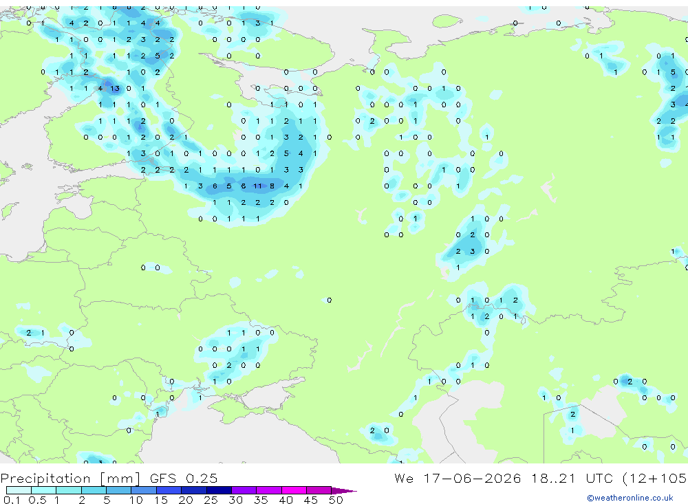Click the 'GFS 0.25' model label

click(184, 478)
